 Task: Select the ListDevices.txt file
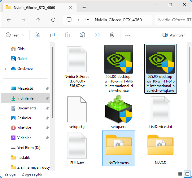[x=160, y=112]
